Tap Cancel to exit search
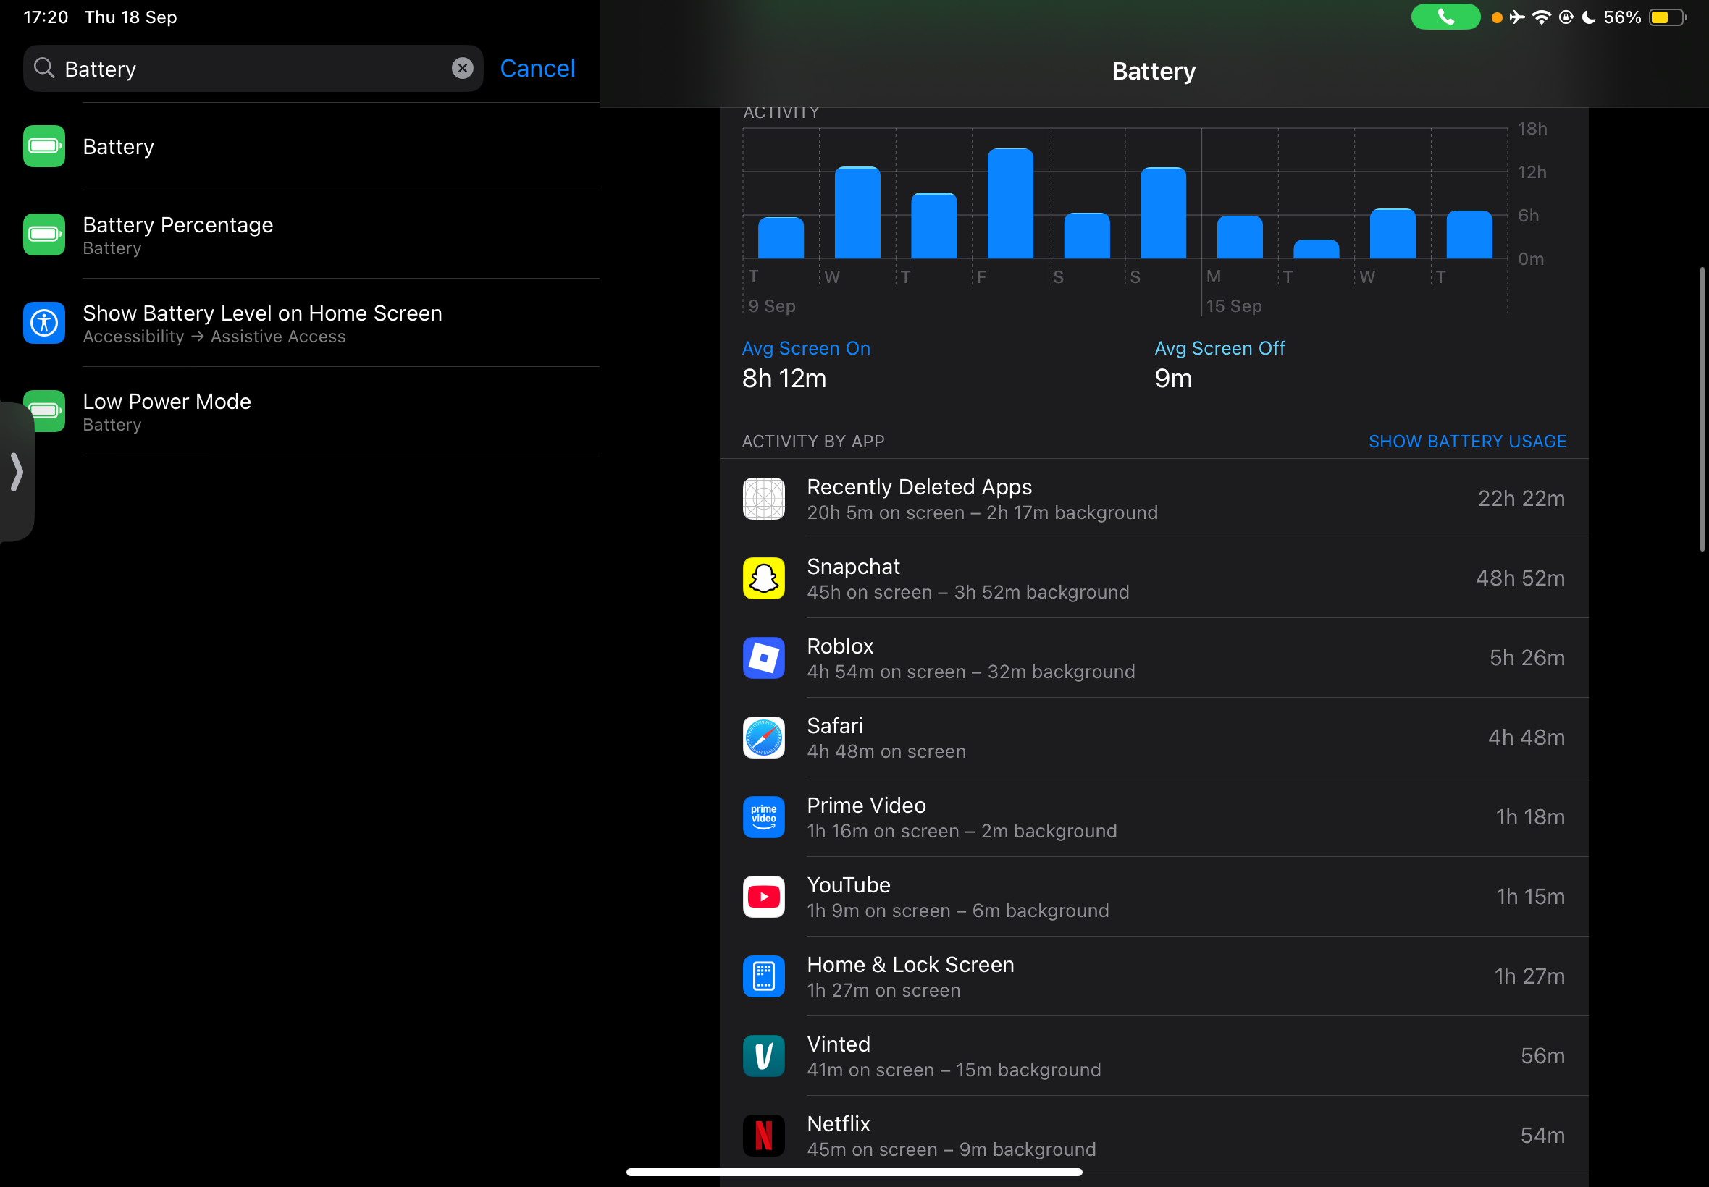The image size is (1709, 1187). point(537,69)
